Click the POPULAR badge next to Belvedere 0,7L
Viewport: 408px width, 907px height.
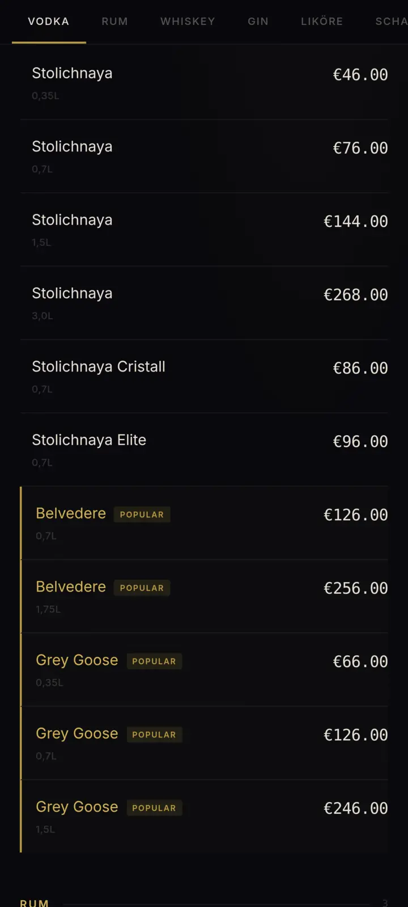(142, 514)
